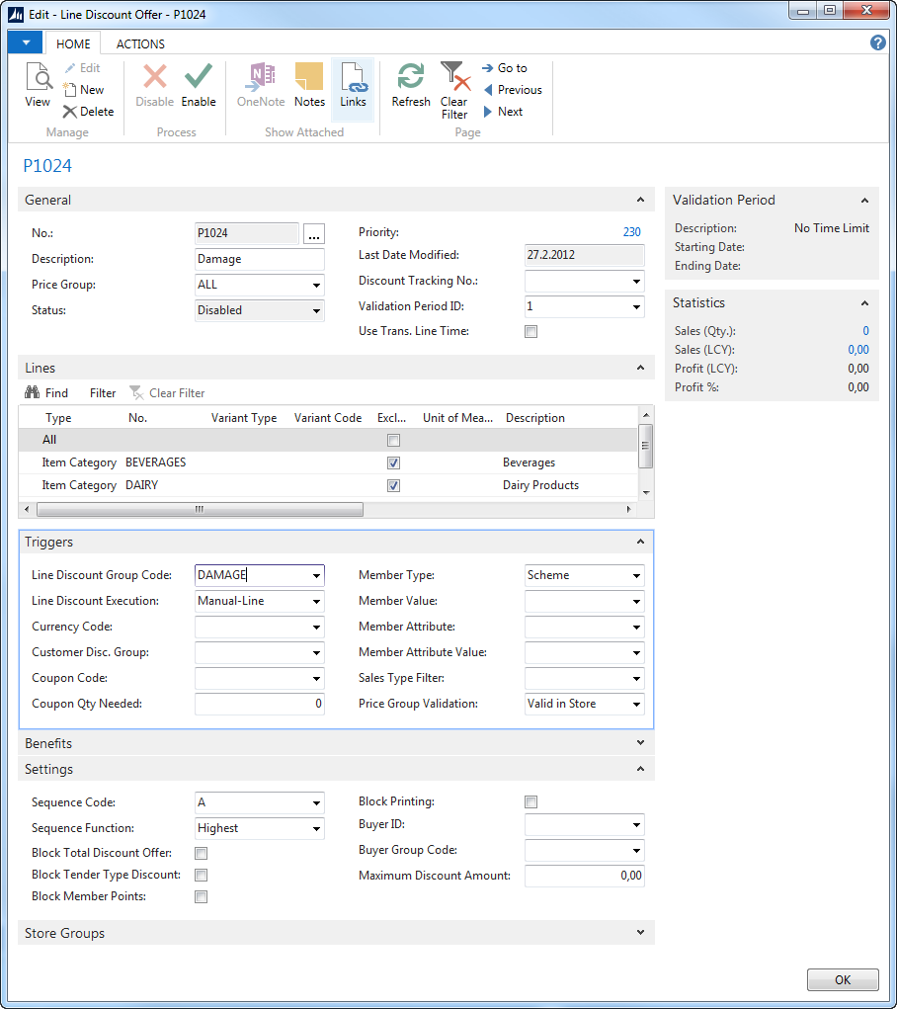Switch to the ACTIONS ribbon tab
Image resolution: width=897 pixels, height=1009 pixels.
[x=140, y=43]
